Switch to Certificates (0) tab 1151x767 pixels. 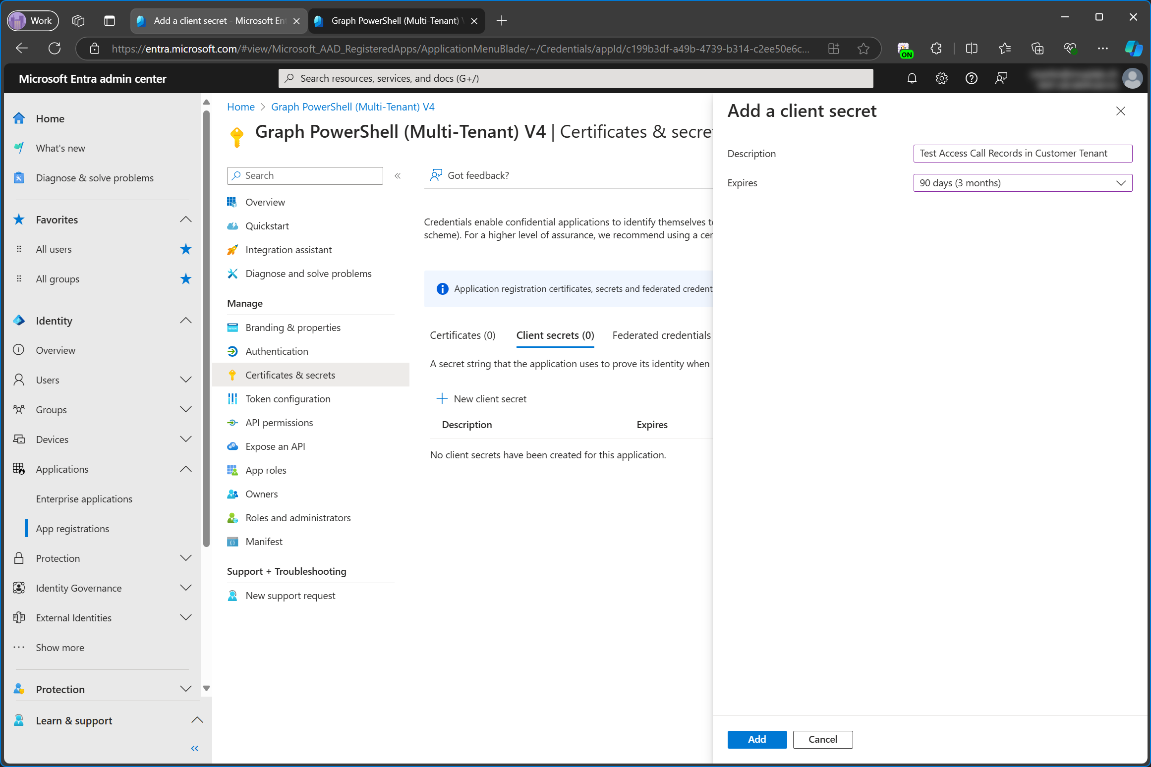462,335
